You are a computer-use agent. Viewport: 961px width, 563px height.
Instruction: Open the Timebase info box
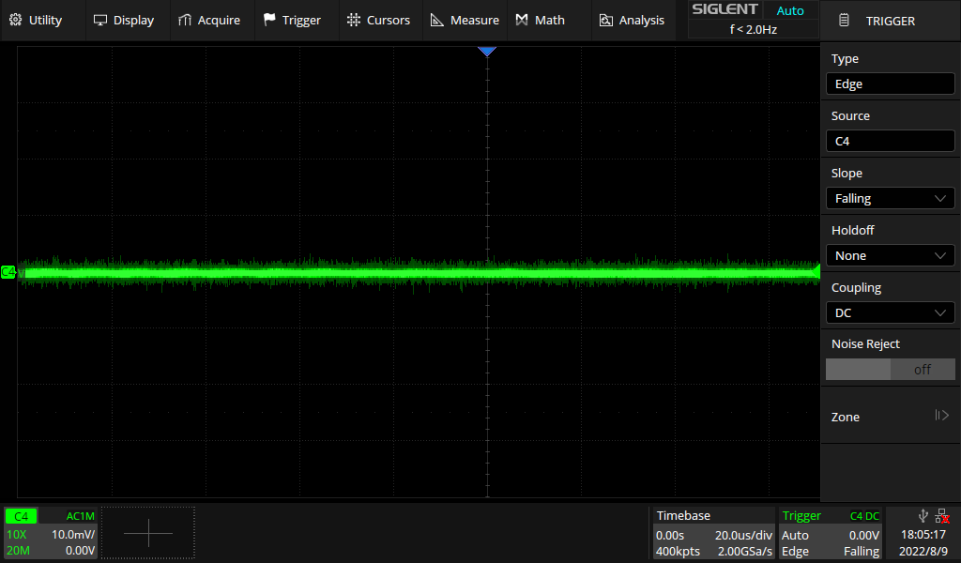click(713, 533)
